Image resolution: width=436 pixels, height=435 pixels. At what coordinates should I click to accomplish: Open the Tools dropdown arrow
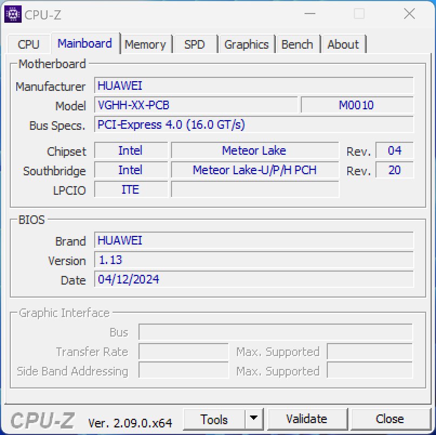click(x=254, y=419)
